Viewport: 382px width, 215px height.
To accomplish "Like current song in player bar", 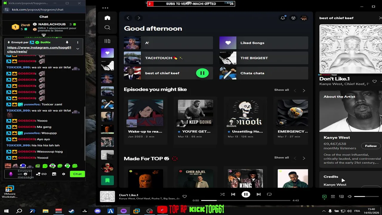I will point(184,196).
